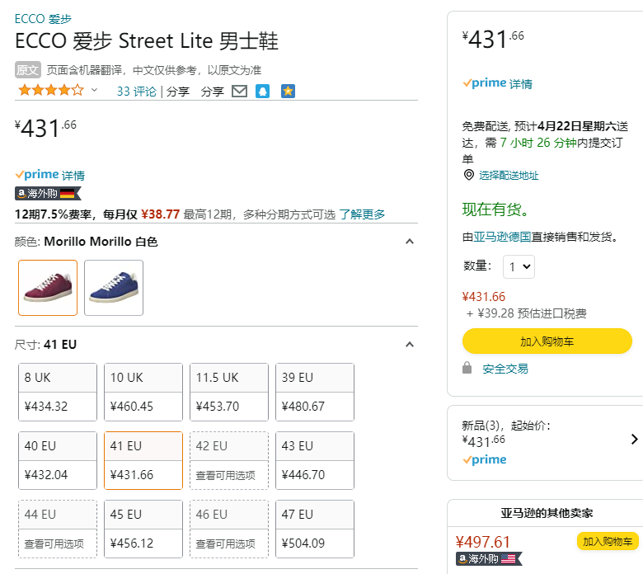The image size is (643, 574).
Task: Click 了解更多 installment link
Action: 362,214
